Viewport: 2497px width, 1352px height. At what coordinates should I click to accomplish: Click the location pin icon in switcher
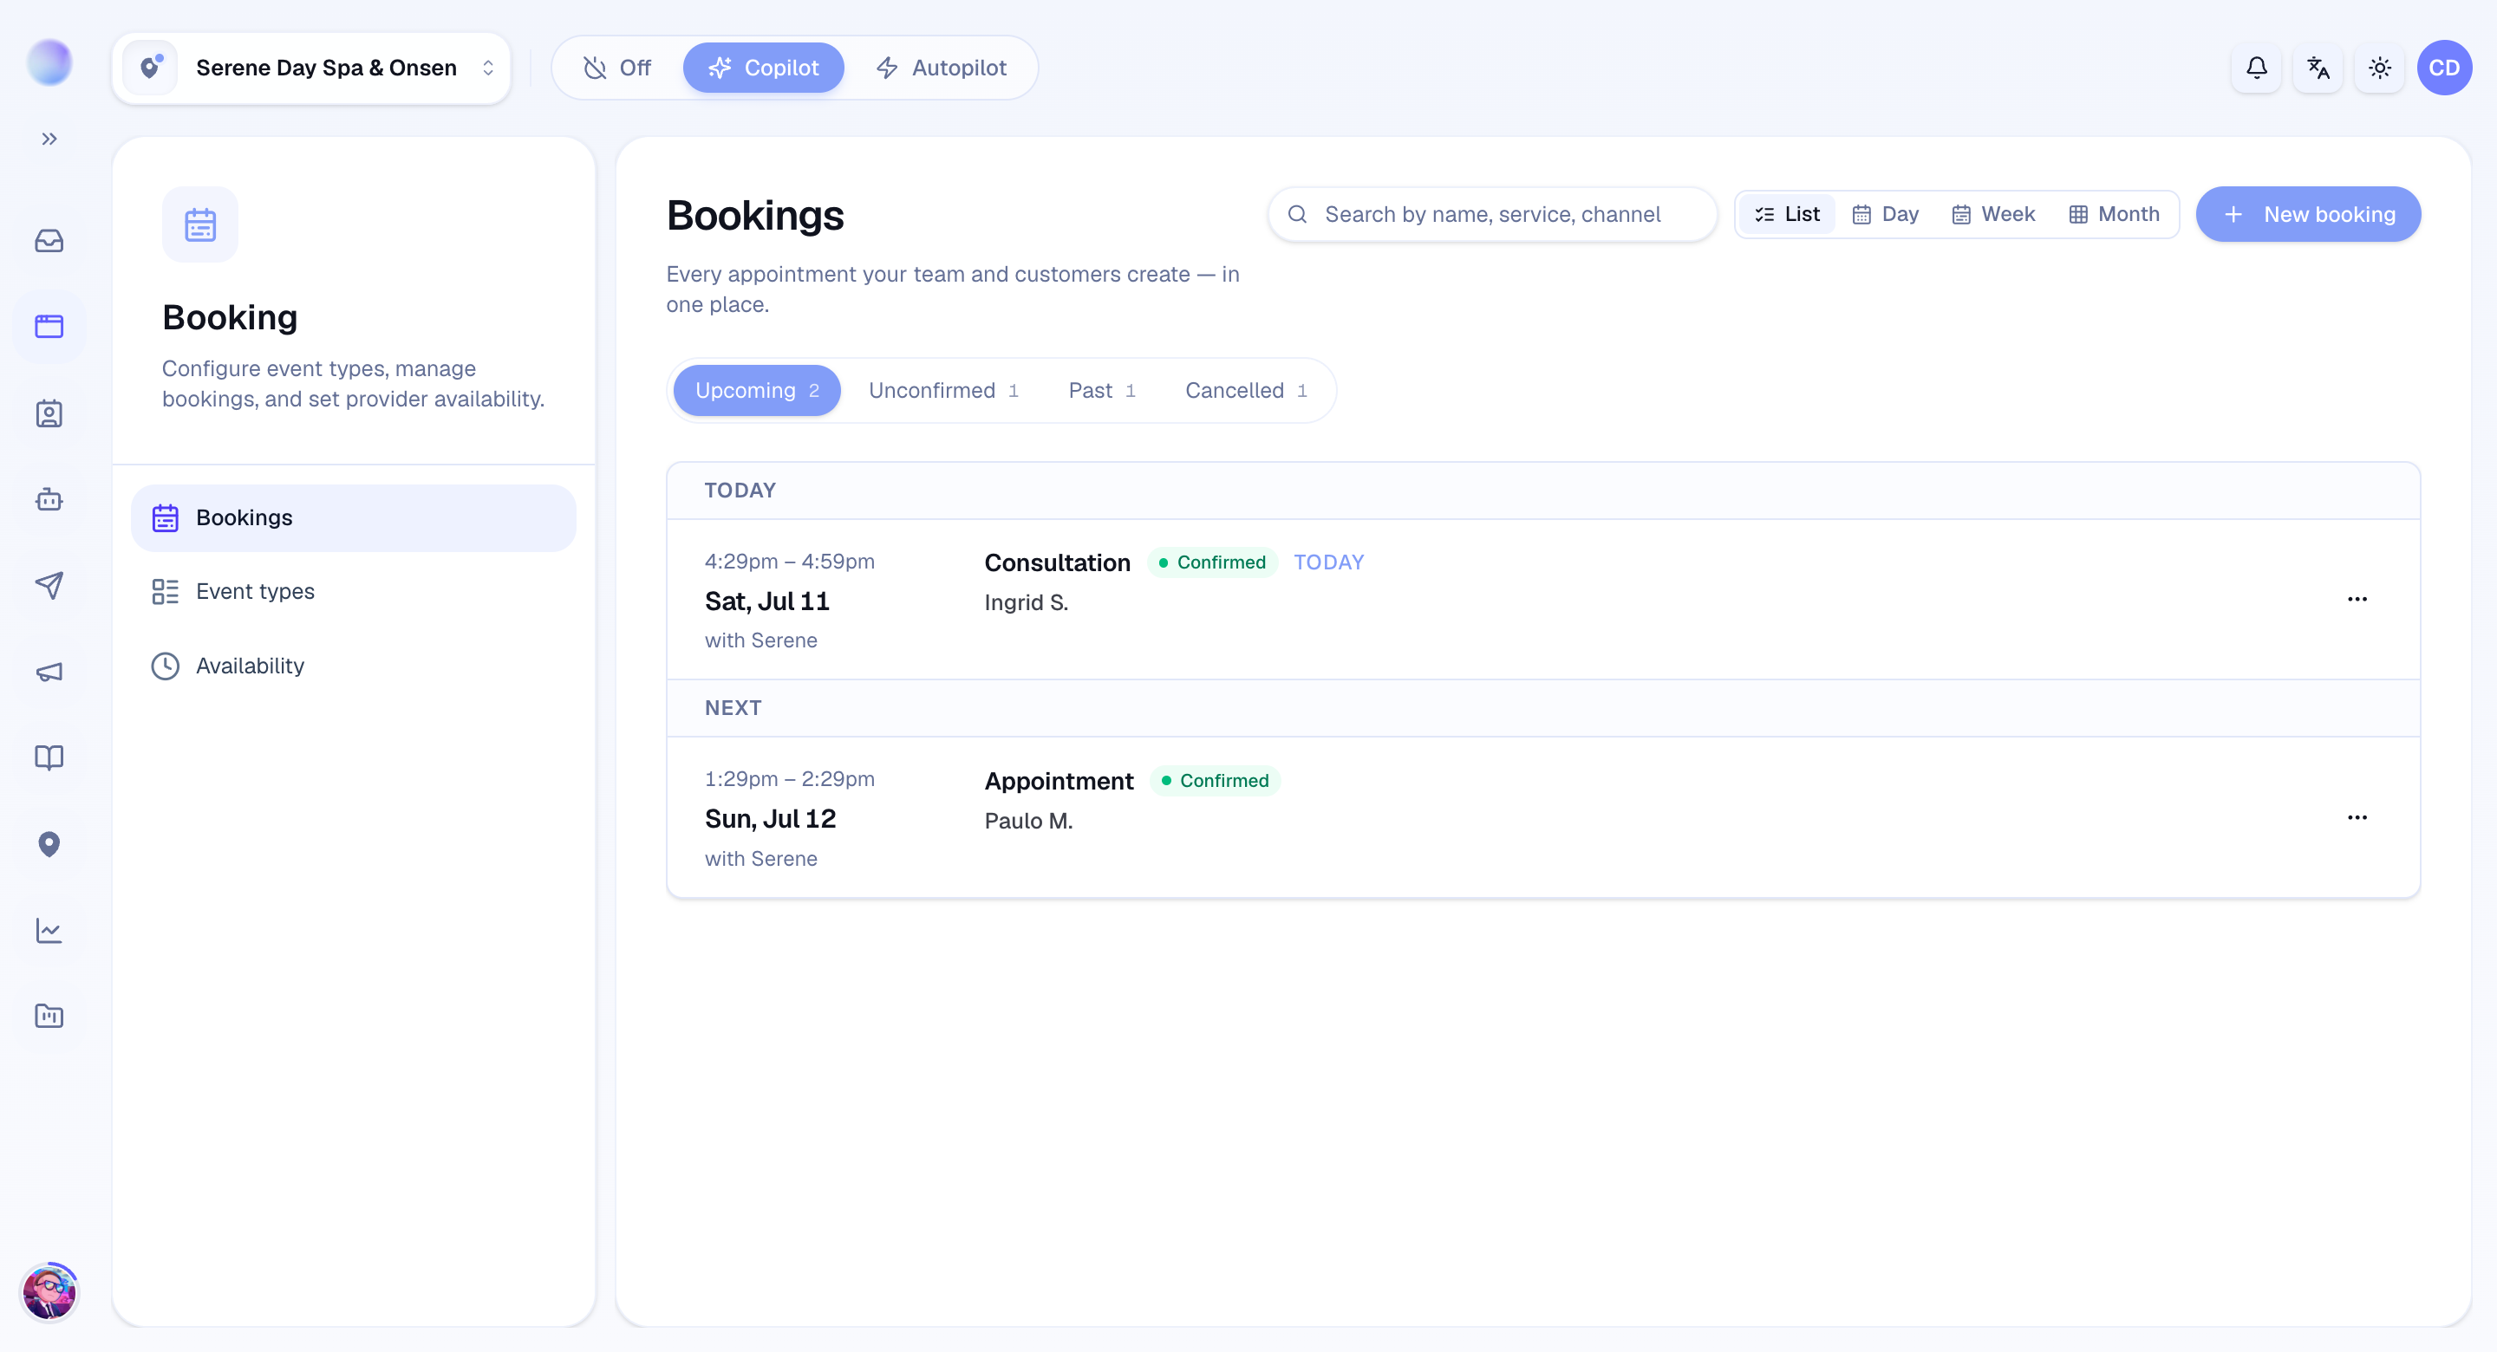(x=150, y=67)
